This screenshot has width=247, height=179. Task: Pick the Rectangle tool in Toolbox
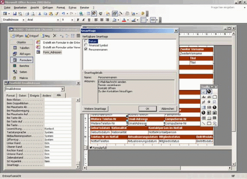209,123
